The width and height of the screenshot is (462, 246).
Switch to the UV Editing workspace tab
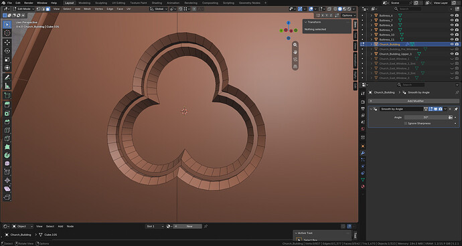point(119,3)
